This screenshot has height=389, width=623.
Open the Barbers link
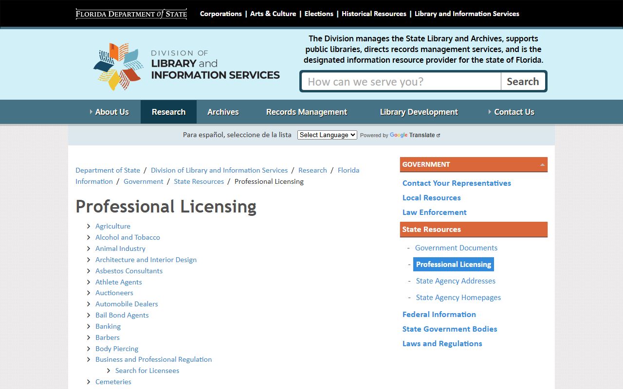108,337
